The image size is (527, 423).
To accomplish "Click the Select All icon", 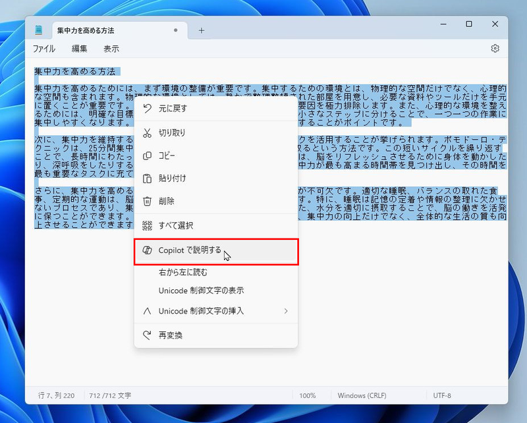I will tap(147, 225).
